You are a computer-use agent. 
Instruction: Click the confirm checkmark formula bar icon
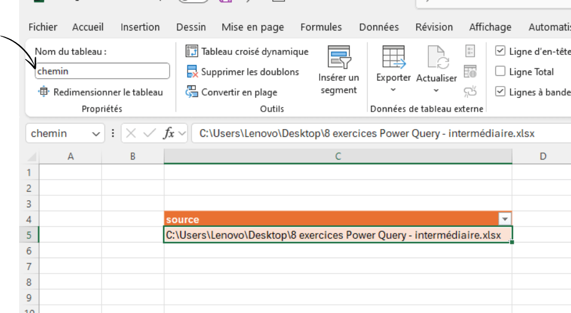[149, 133]
